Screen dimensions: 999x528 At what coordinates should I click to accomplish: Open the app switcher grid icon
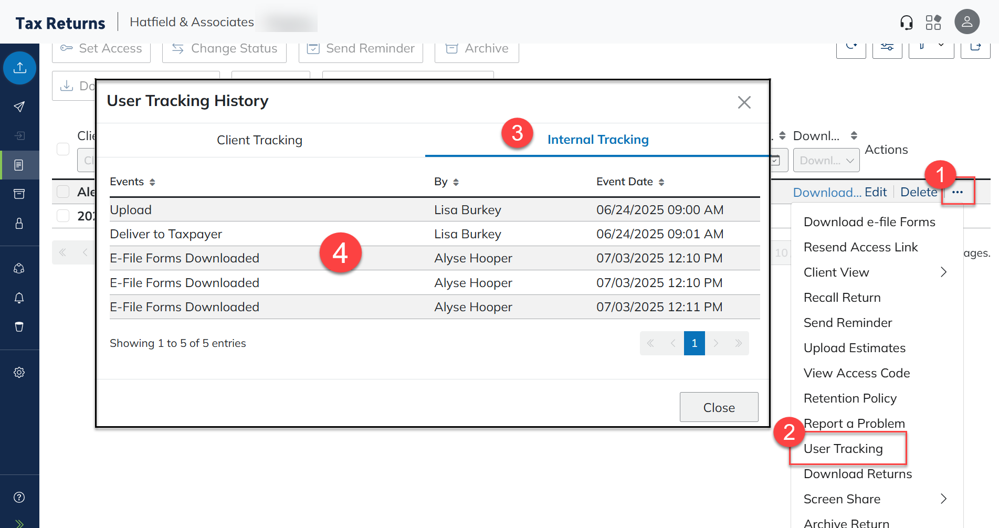click(x=933, y=22)
